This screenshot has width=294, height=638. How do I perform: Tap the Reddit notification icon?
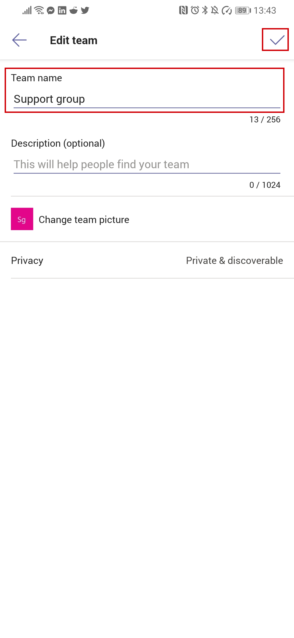point(73,10)
